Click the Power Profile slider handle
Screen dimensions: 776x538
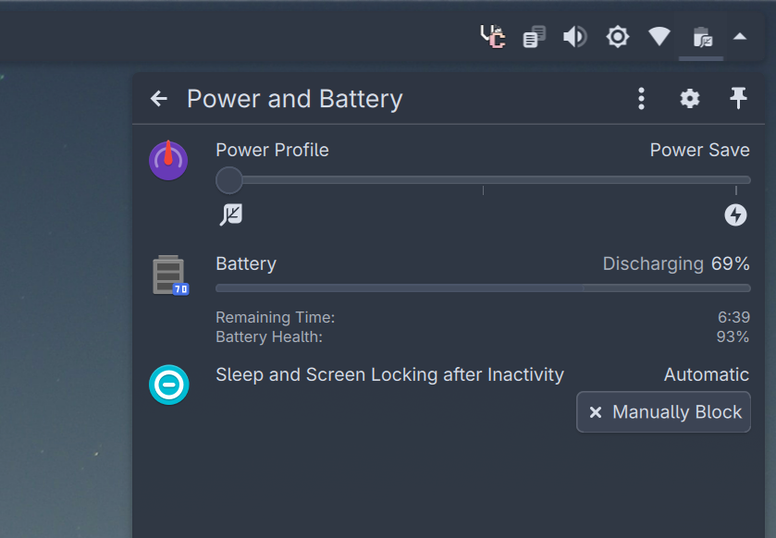tap(229, 179)
